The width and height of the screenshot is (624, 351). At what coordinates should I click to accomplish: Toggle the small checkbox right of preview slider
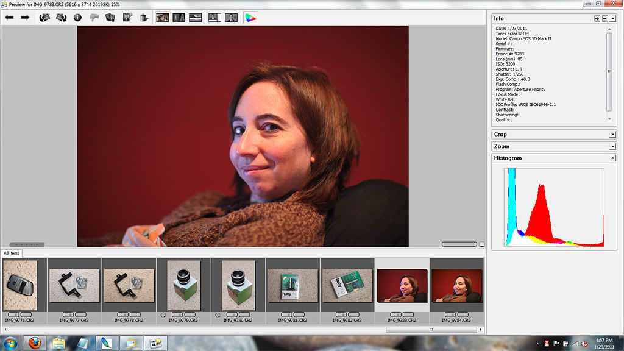[x=482, y=244]
